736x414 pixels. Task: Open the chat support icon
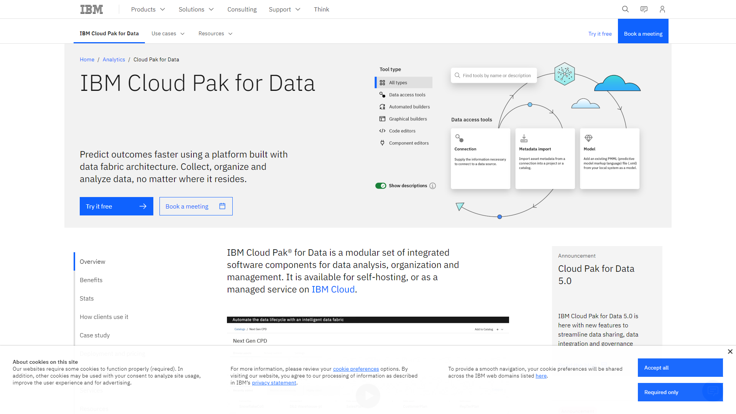pyautogui.click(x=644, y=9)
